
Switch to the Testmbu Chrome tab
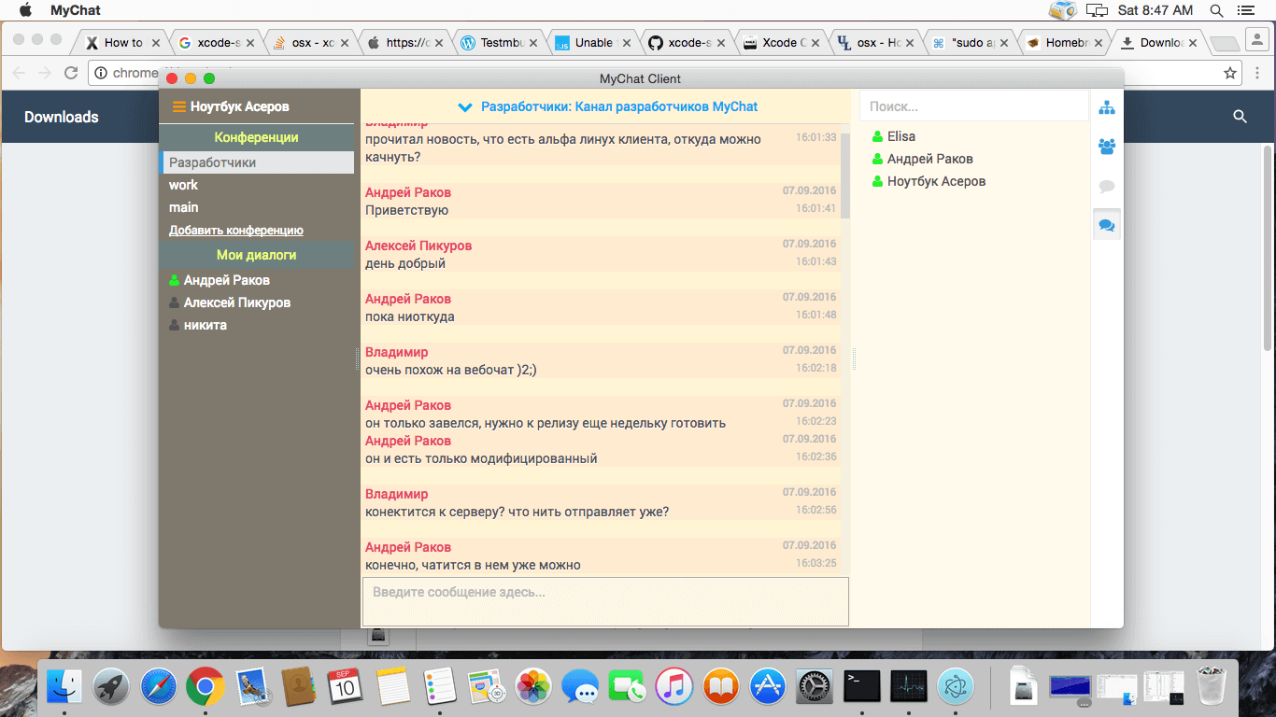tap(502, 43)
